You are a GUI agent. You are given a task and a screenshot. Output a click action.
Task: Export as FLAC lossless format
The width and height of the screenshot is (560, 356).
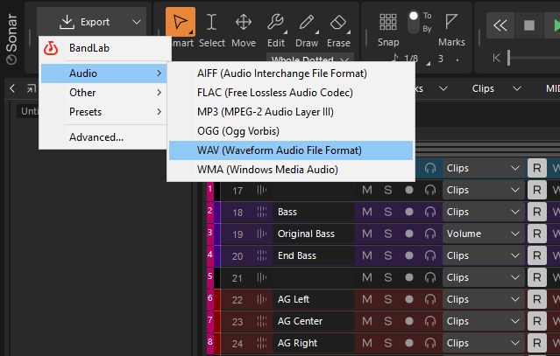pyautogui.click(x=291, y=93)
